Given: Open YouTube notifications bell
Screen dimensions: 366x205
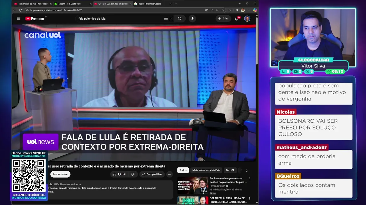Looking at the screenshot, I should coord(237,19).
